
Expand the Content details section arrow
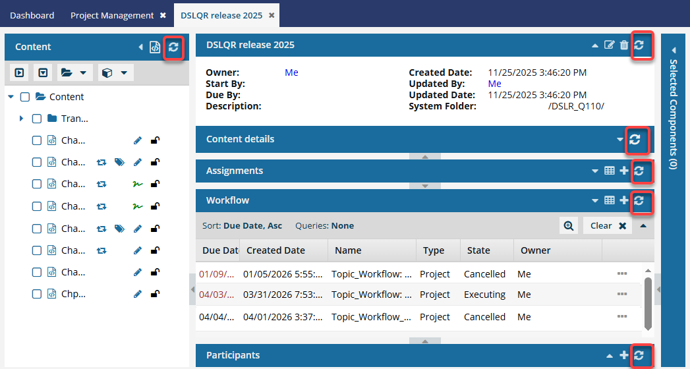point(619,139)
